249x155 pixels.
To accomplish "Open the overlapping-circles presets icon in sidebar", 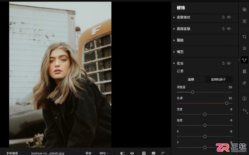I will coord(244,10).
